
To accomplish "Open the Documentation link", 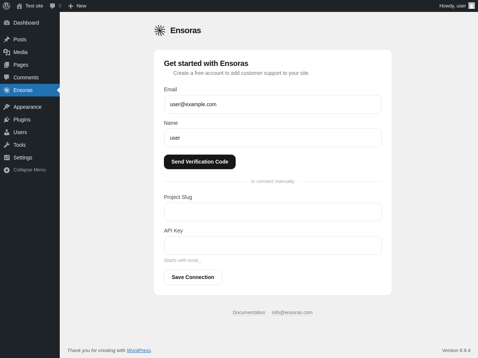I will click(249, 313).
